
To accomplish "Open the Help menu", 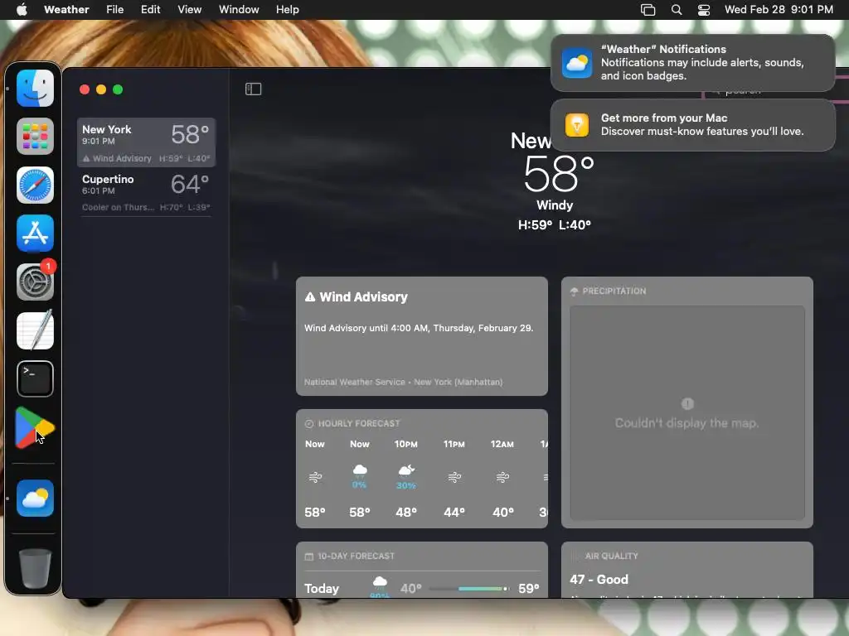I will 288,10.
